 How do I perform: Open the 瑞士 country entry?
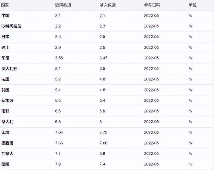click(5, 47)
